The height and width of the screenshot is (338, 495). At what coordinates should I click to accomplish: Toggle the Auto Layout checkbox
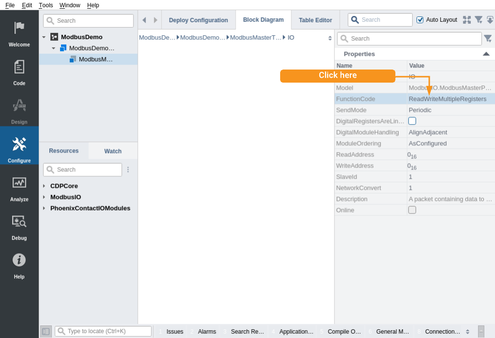pyautogui.click(x=420, y=20)
